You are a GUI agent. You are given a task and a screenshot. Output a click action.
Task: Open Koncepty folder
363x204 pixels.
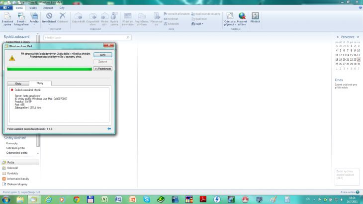point(12,143)
